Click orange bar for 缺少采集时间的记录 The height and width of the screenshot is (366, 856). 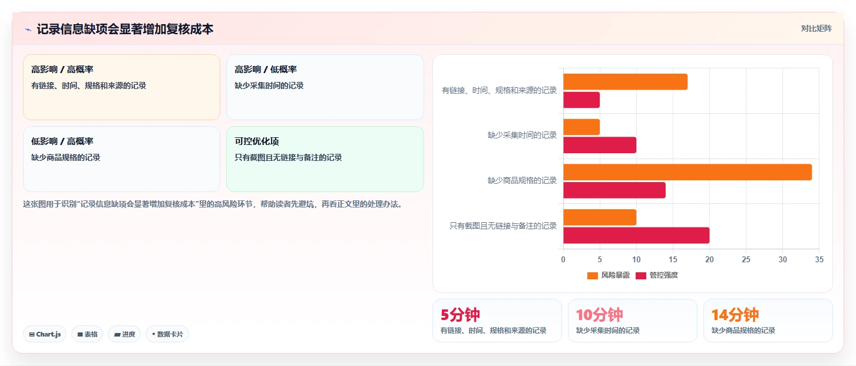coord(581,127)
